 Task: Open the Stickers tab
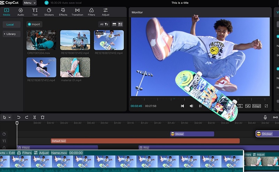click(x=49, y=12)
